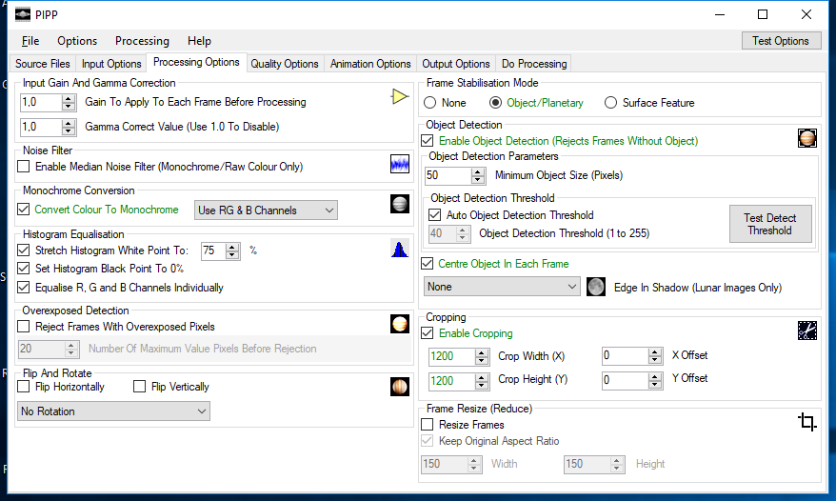Screen dimensions: 836x501
Task: Click the moon icon beside Edge In Shadow
Action: pyautogui.click(x=596, y=287)
